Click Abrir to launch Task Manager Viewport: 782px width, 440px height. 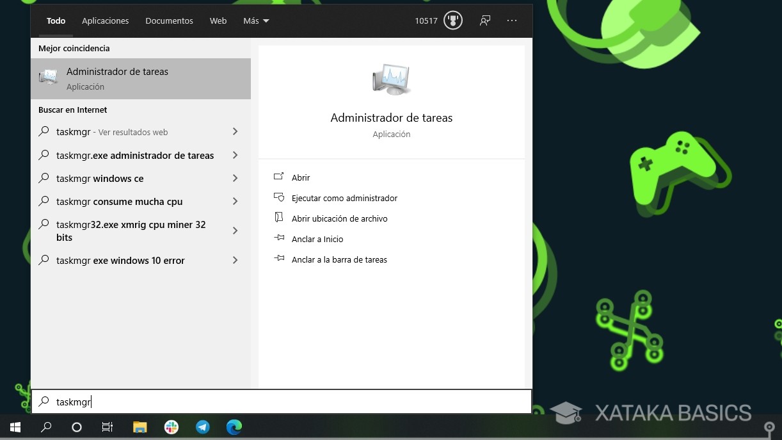(301, 177)
